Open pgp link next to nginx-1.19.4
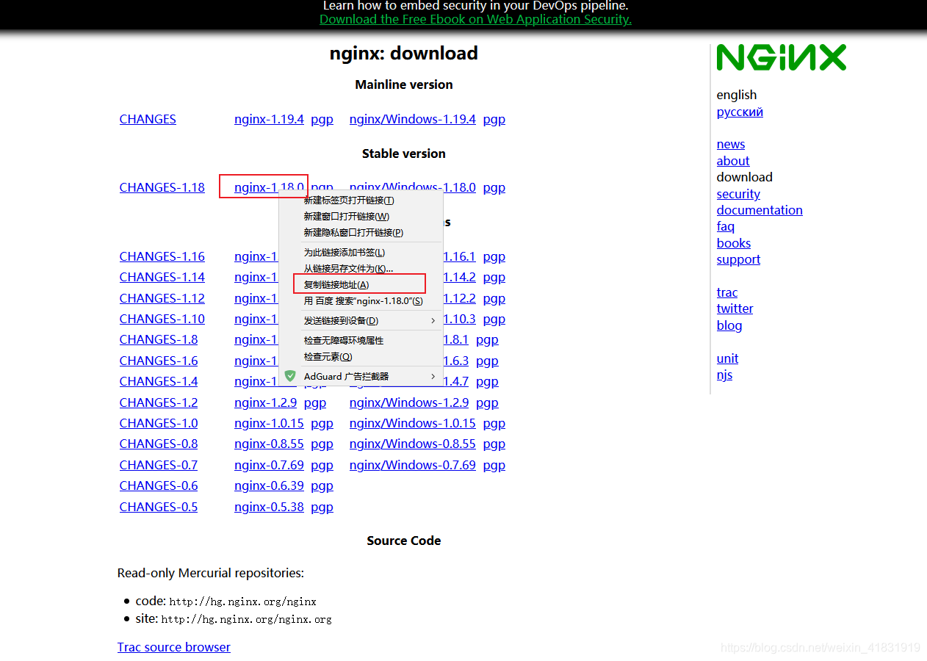Viewport: 927px width, 661px height. [x=322, y=119]
